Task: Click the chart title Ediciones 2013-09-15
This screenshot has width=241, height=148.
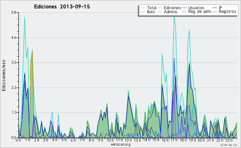Action: 62,7
